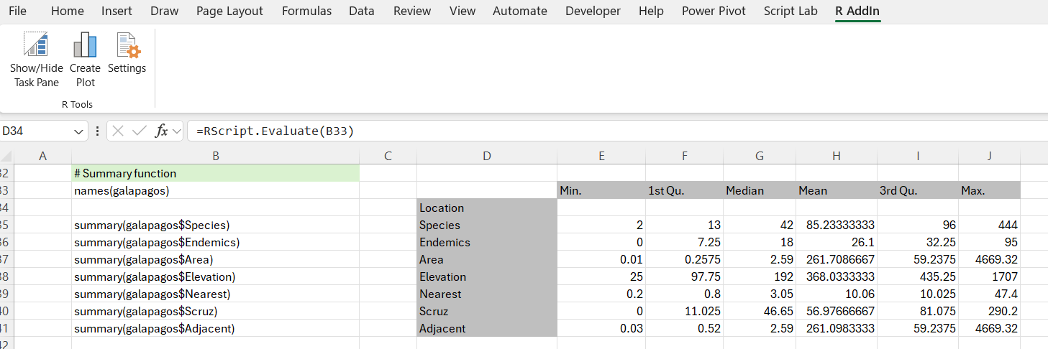The image size is (1048, 349).
Task: Click the Cancel X in formula bar
Action: click(118, 131)
